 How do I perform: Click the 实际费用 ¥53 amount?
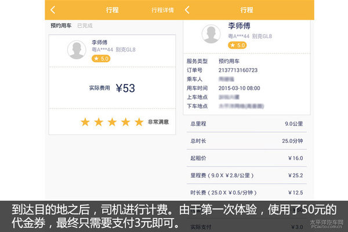125,89
